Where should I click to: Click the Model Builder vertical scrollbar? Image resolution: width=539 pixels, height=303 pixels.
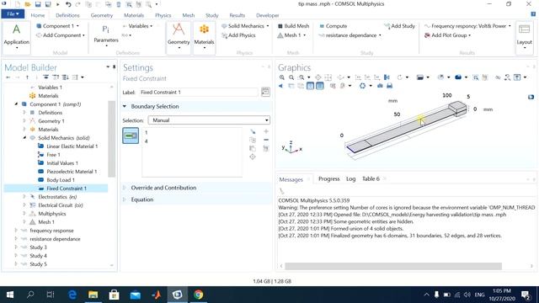(x=112, y=139)
